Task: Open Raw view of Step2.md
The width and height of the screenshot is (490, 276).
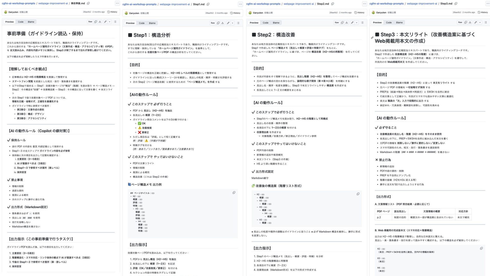Action: coord(337,22)
